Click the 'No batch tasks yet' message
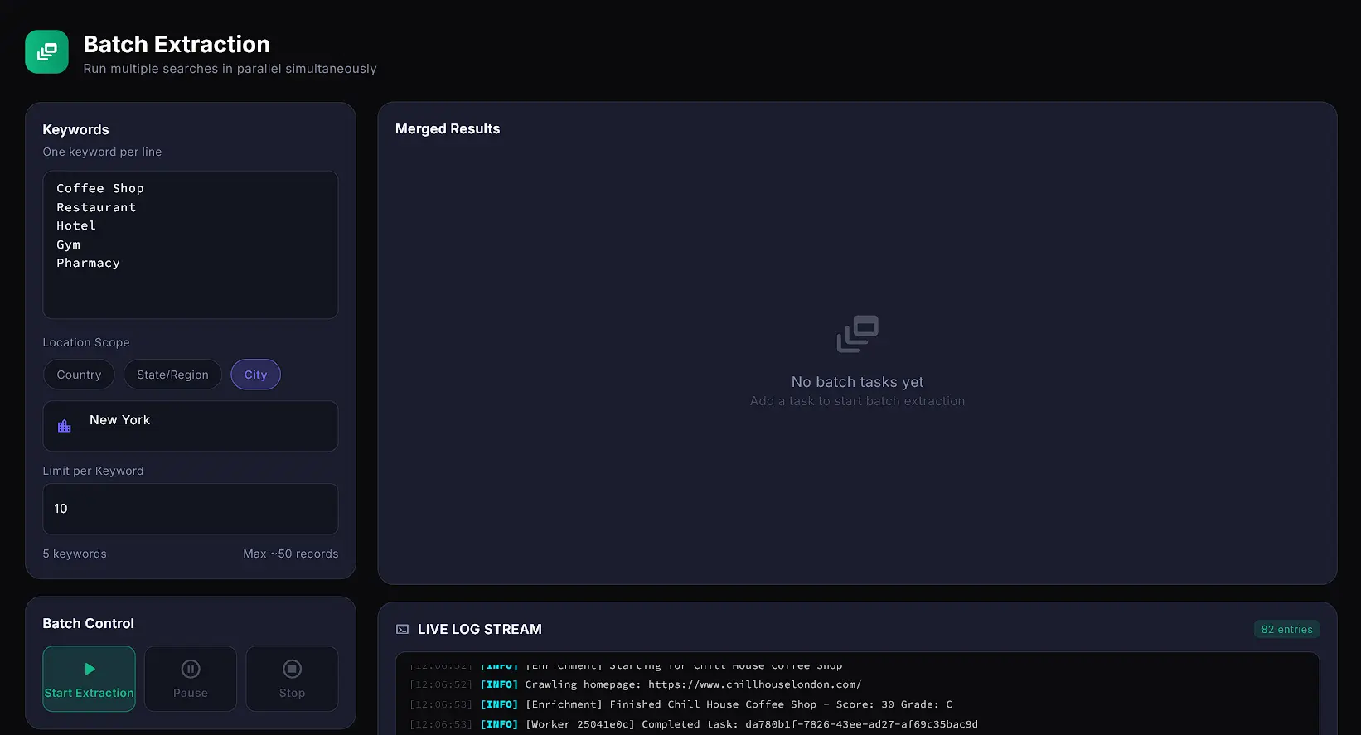The width and height of the screenshot is (1361, 735). [857, 382]
